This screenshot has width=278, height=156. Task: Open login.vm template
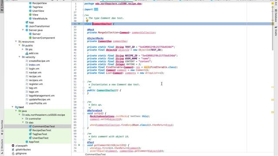pos(34,68)
